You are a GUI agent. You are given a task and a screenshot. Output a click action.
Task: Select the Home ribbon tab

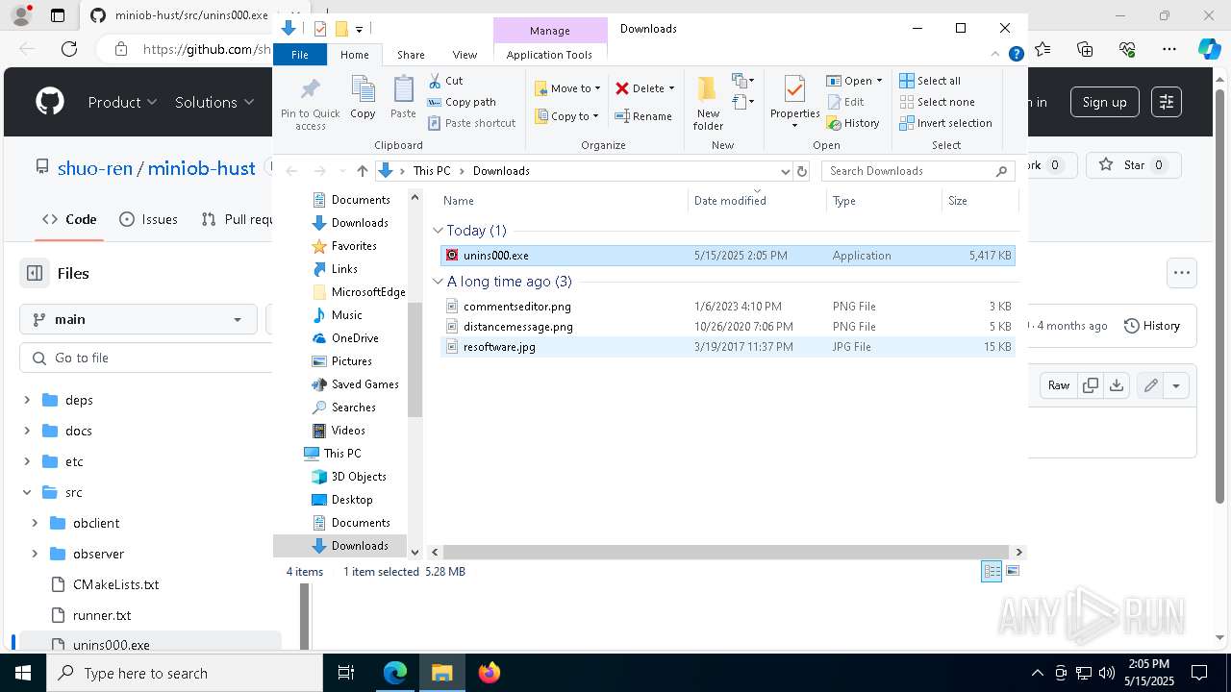[x=354, y=55]
